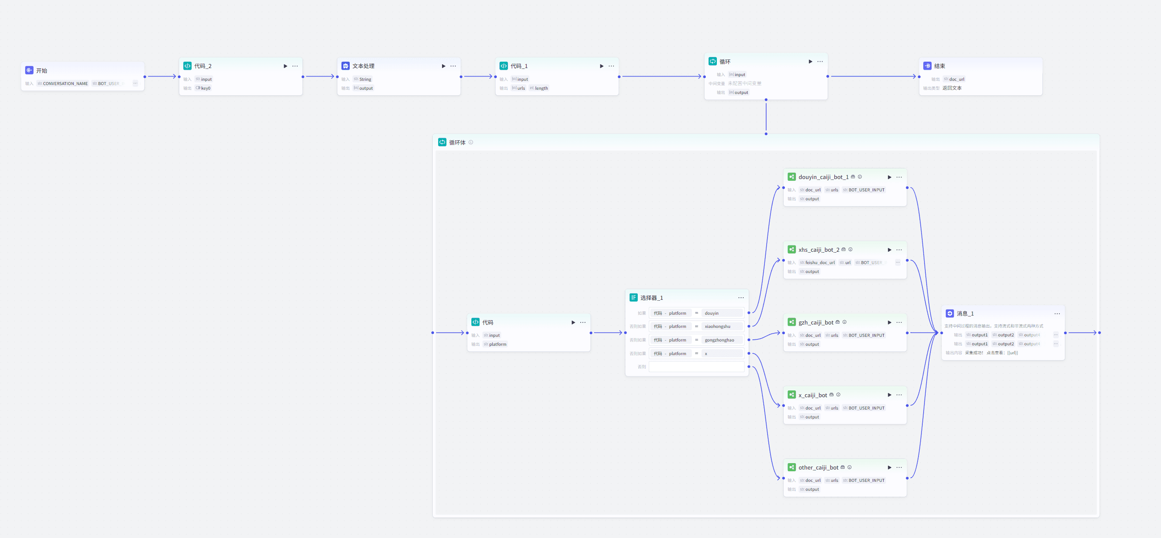Open more options on 文本处理 node
This screenshot has height=538, width=1161.
point(453,66)
